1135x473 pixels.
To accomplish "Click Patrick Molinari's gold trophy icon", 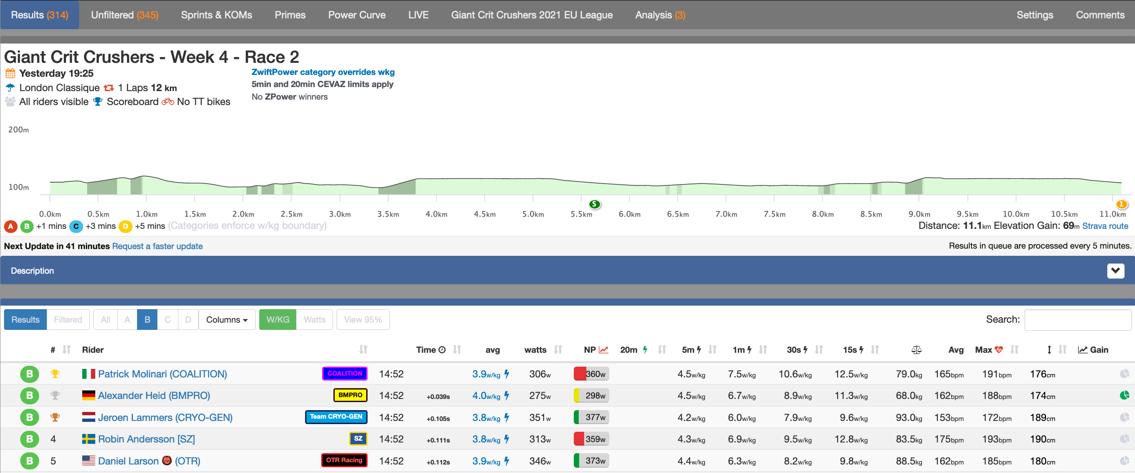I will (55, 373).
